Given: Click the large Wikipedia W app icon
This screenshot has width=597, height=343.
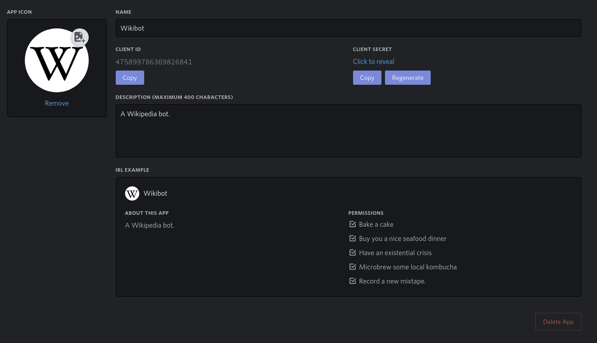Looking at the screenshot, I should [56, 61].
